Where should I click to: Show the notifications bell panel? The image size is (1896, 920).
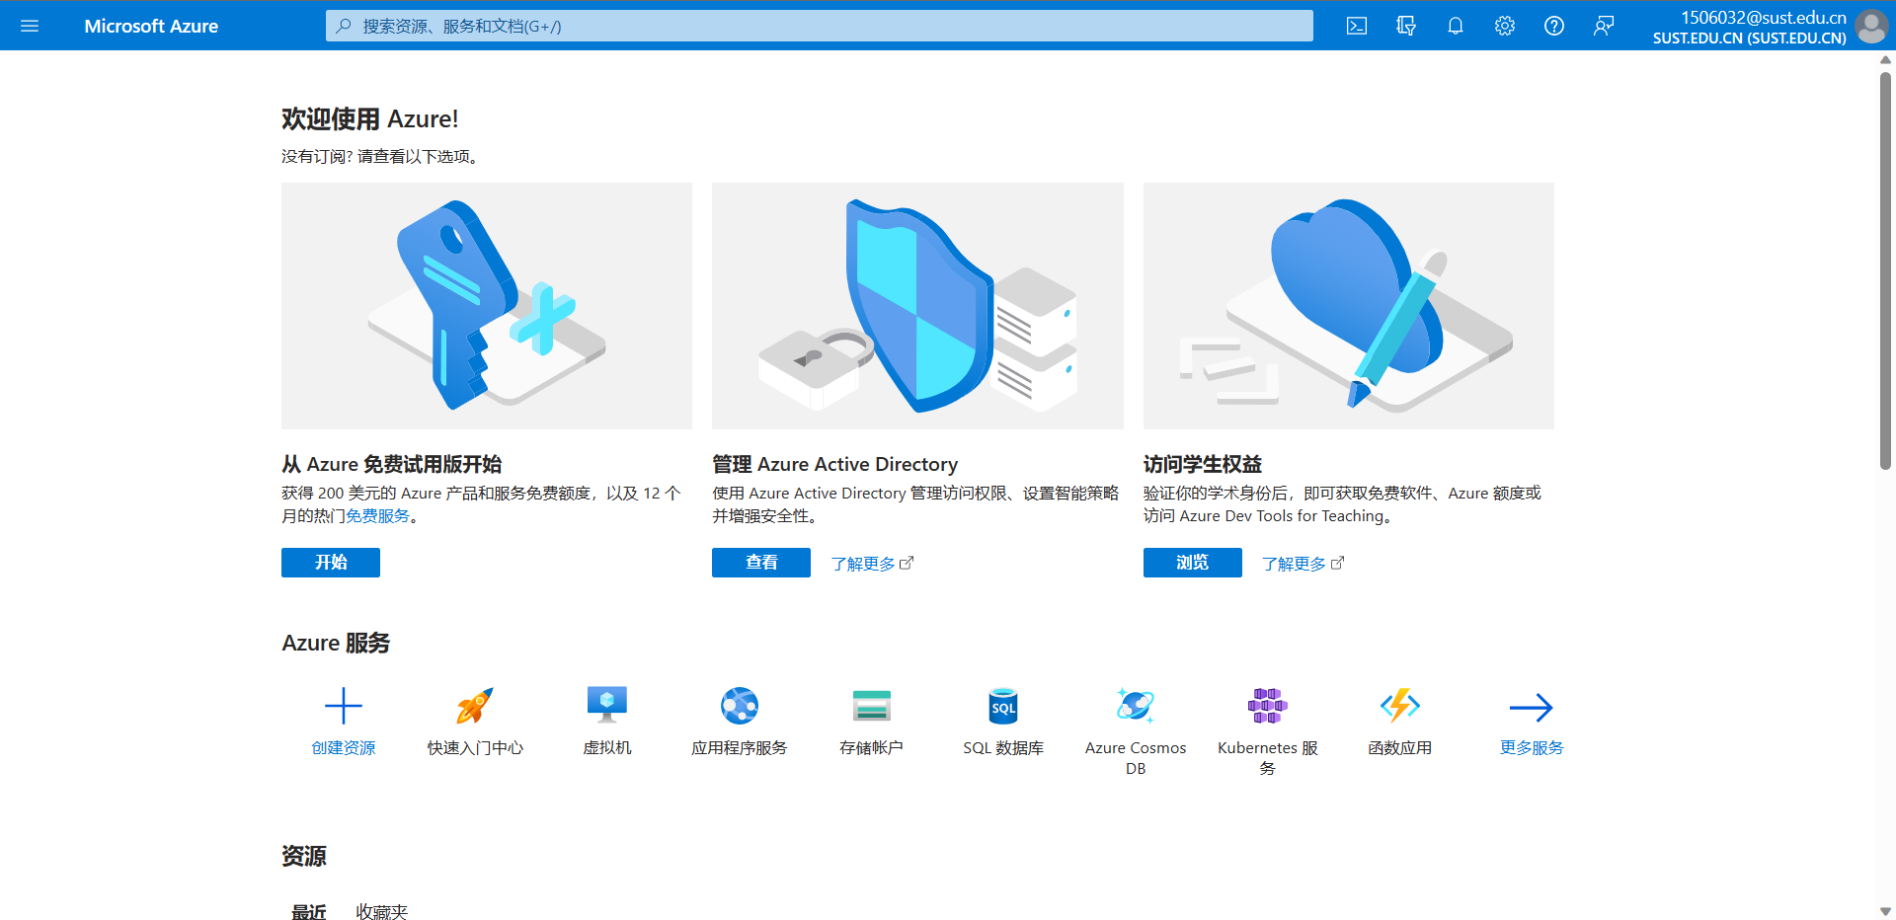(1456, 26)
